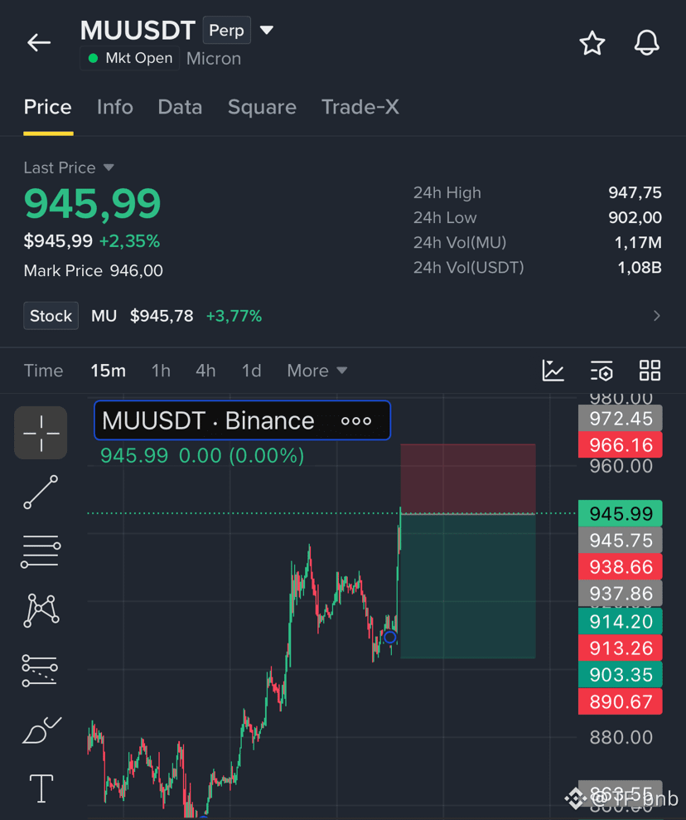Select the crosshair cursor tool

pos(41,433)
